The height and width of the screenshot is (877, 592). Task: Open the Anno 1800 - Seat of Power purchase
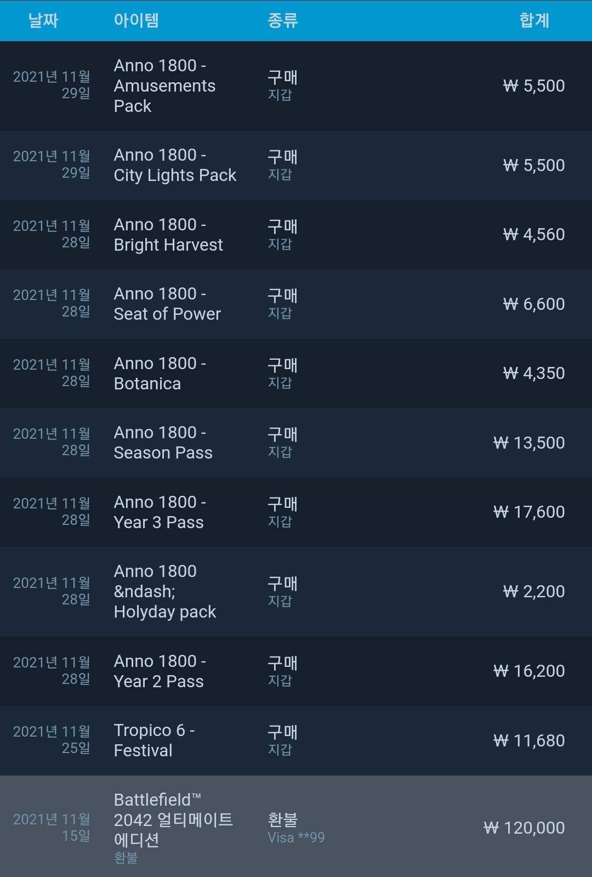coord(167,304)
